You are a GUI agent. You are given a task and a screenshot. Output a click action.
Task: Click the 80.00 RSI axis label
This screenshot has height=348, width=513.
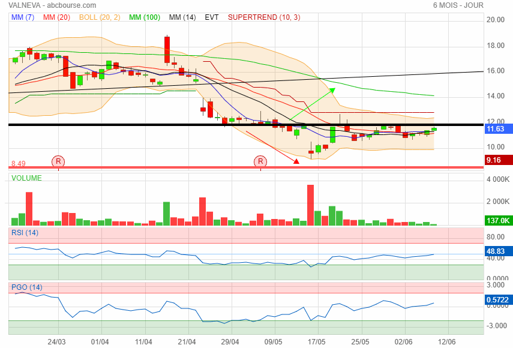point(496,237)
